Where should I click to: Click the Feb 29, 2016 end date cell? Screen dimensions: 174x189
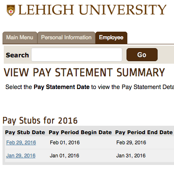(131, 143)
